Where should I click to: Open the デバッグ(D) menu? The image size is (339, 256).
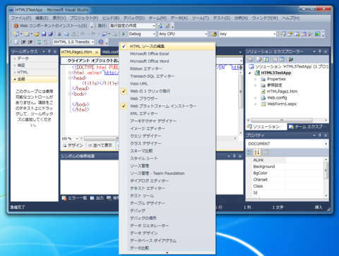point(134,18)
